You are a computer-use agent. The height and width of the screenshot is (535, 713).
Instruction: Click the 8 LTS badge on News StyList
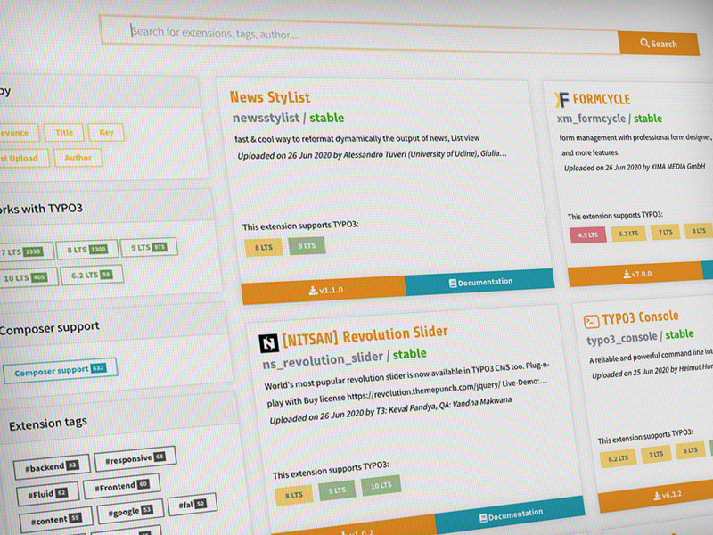[x=263, y=248]
